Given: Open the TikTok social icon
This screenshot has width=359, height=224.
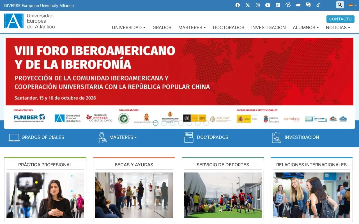Looking at the screenshot, I should tap(318, 5).
